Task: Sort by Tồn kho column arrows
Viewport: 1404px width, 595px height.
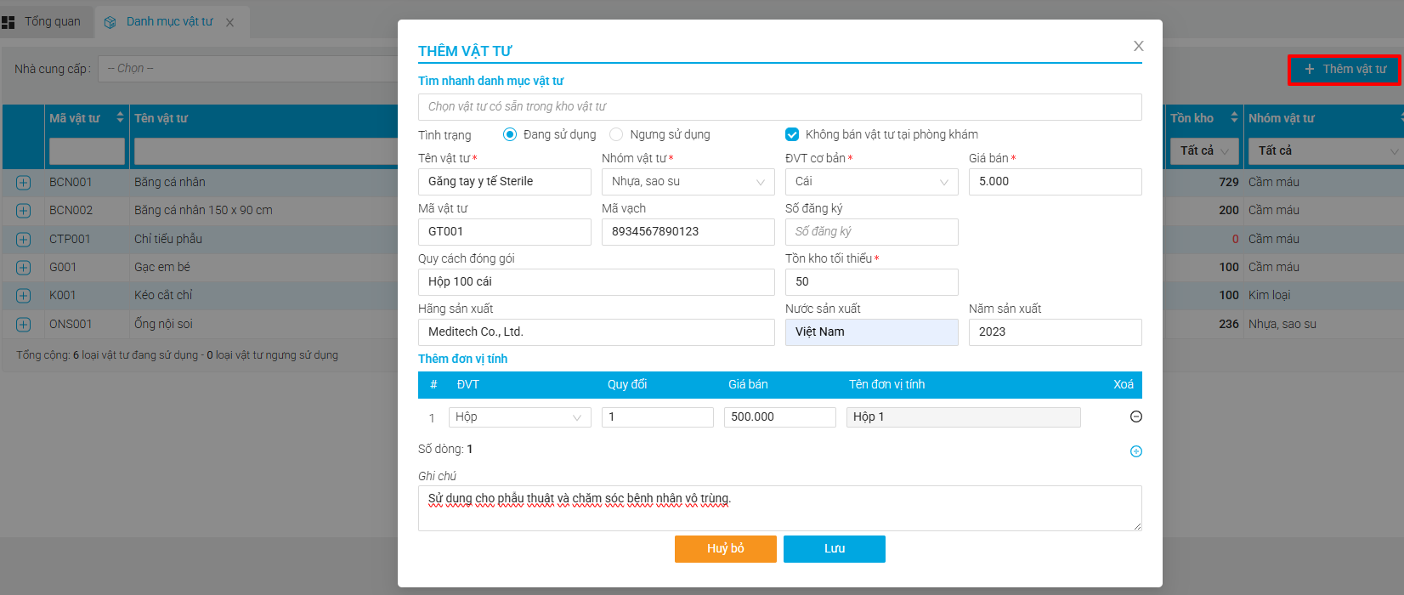Action: pyautogui.click(x=1234, y=117)
